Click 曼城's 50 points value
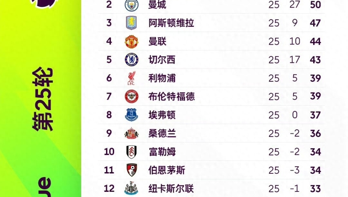 point(315,5)
